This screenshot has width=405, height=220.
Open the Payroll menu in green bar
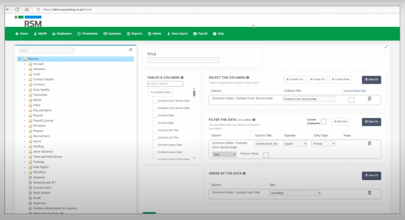[200, 34]
